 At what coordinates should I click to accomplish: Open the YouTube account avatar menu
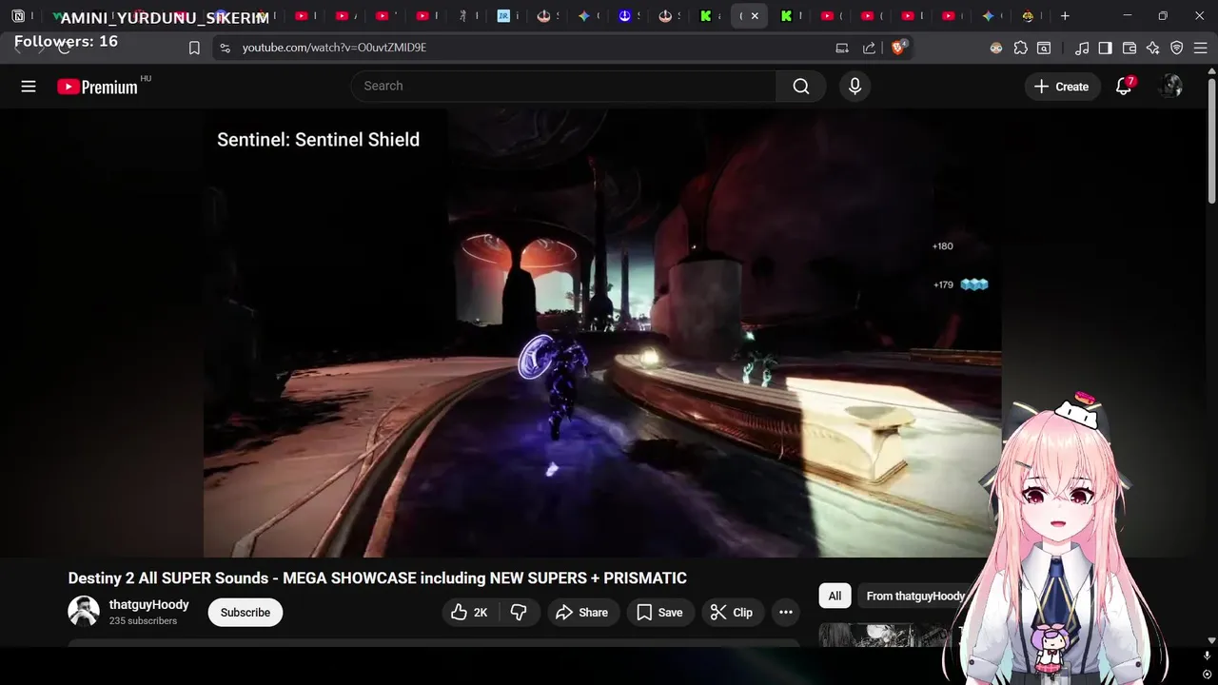tap(1170, 87)
